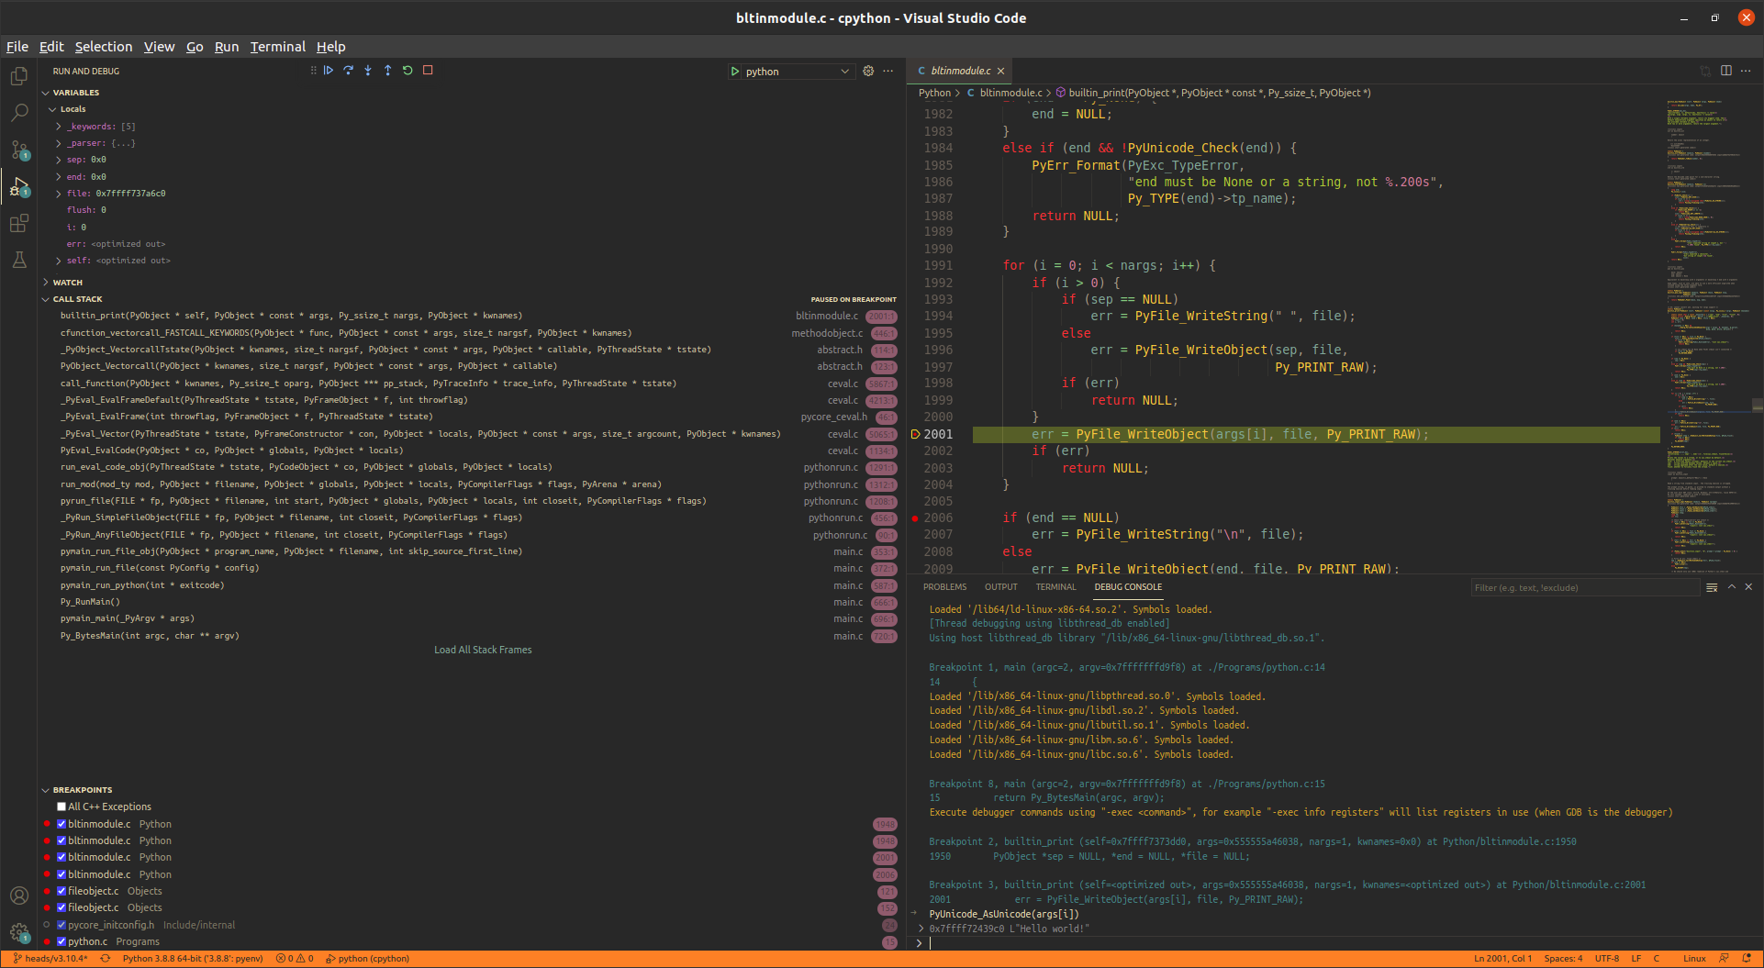1764x968 pixels.
Task: Open the Explorer view in activity bar
Action: click(x=18, y=76)
